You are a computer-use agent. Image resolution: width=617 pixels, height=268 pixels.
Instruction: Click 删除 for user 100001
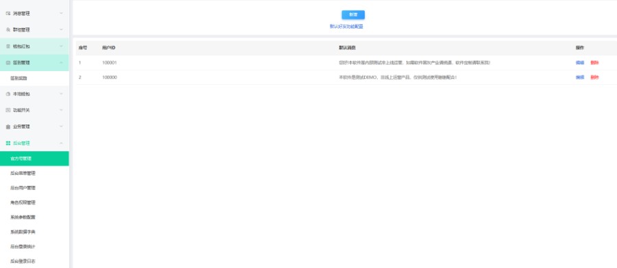pos(594,63)
